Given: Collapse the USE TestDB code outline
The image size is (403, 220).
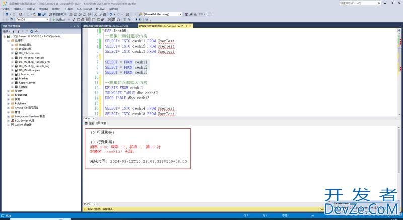Looking at the screenshot, I should (x=103, y=31).
